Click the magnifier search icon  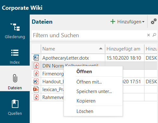[154, 35]
